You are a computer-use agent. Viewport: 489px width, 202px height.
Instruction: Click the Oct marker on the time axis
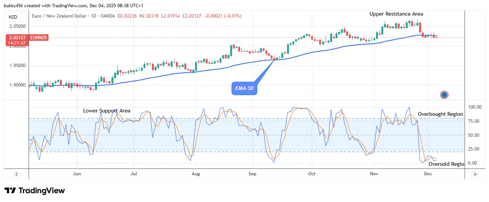311,174
